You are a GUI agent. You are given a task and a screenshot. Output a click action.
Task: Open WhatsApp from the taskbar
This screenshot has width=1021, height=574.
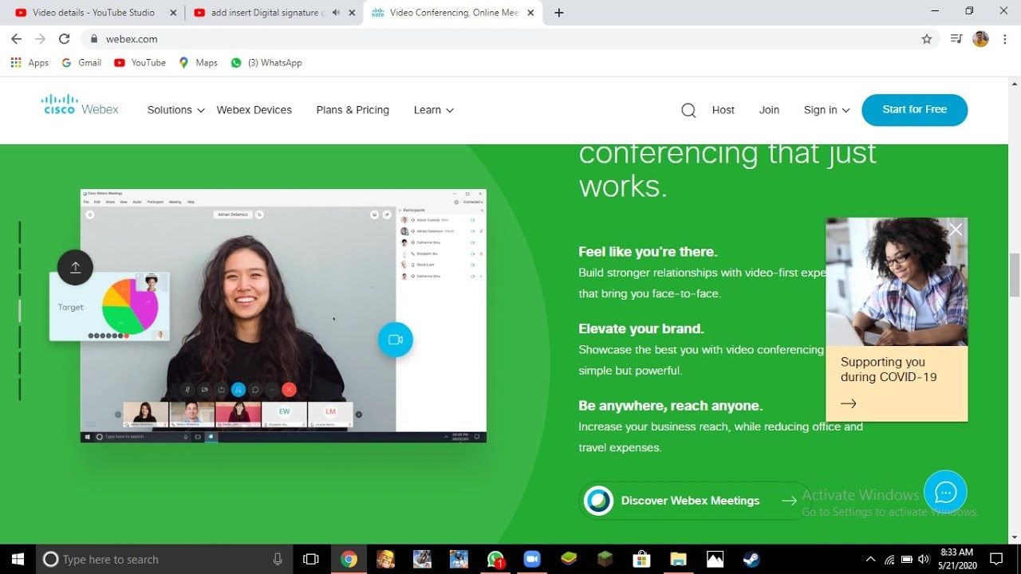point(495,559)
